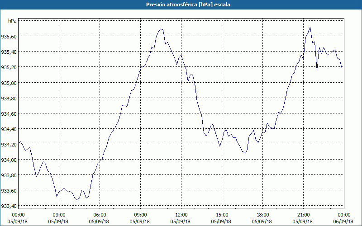The image size is (362, 226).
Task: Click the 934,00 y-axis label
Action: [9, 160]
